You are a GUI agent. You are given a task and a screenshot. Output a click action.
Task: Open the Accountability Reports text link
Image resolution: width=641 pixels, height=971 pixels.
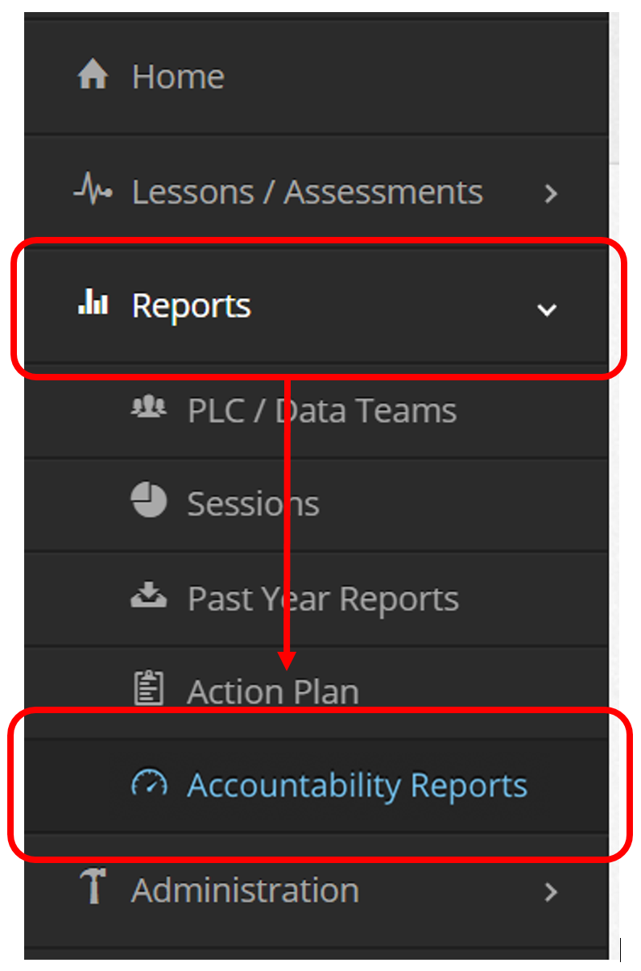pos(357,786)
